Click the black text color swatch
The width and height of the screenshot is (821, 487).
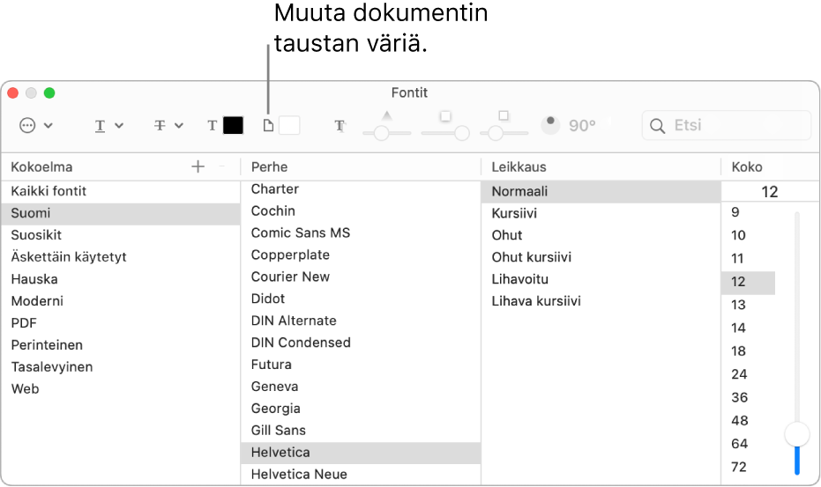pos(233,126)
